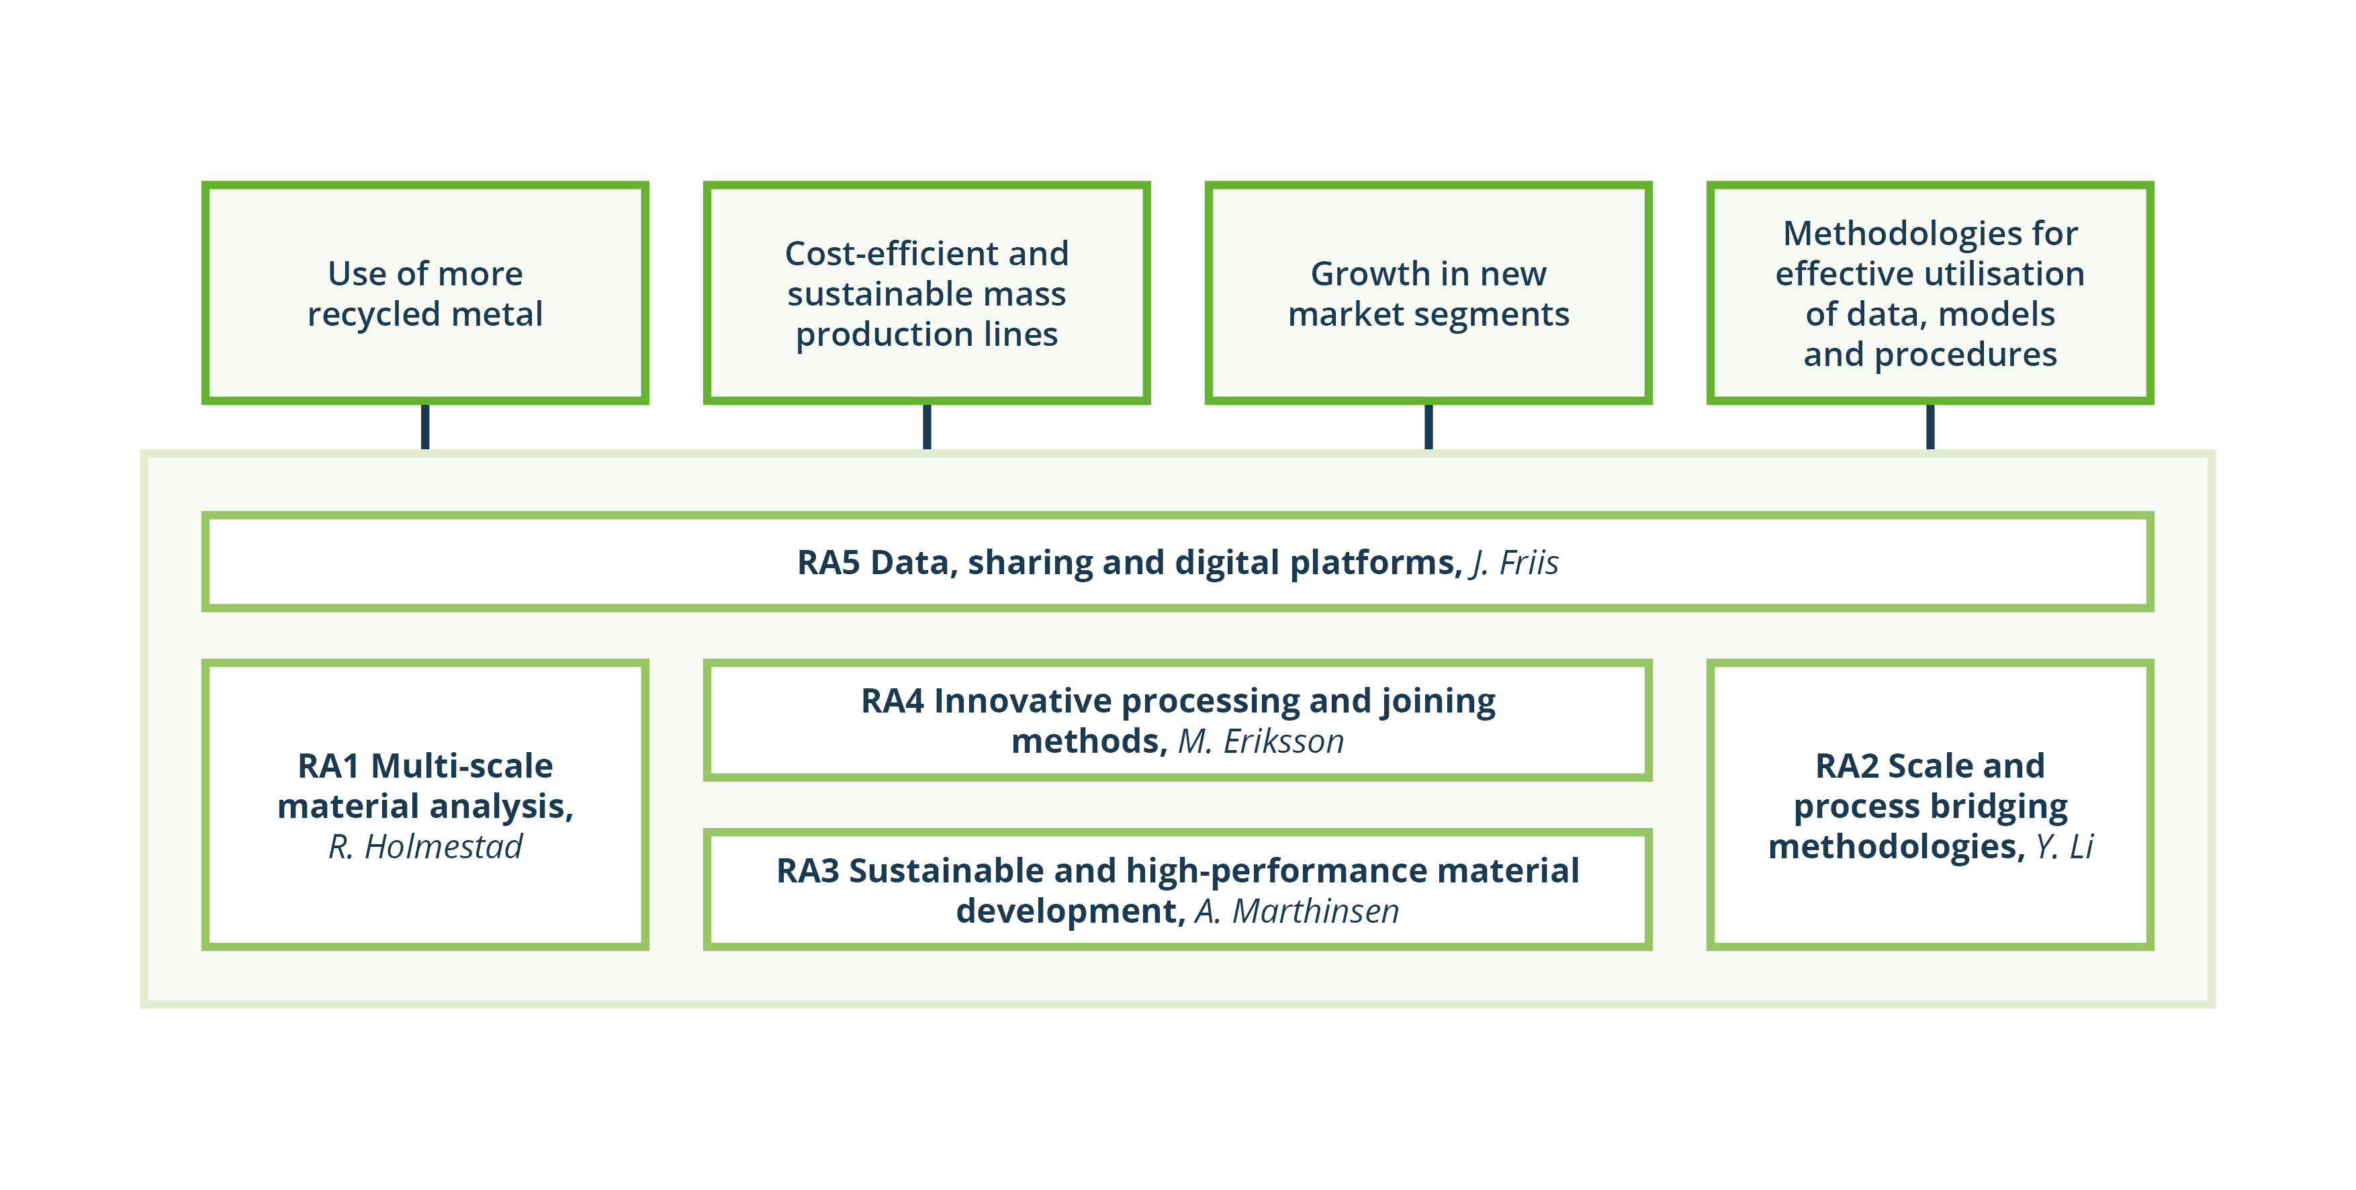Select 'RA3 Sustainable and high-performance material development' box

tap(1178, 890)
